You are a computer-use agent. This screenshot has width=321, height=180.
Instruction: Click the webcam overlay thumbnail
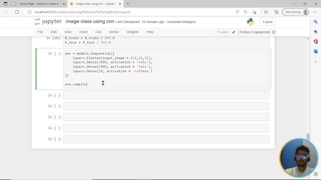pos(299,158)
